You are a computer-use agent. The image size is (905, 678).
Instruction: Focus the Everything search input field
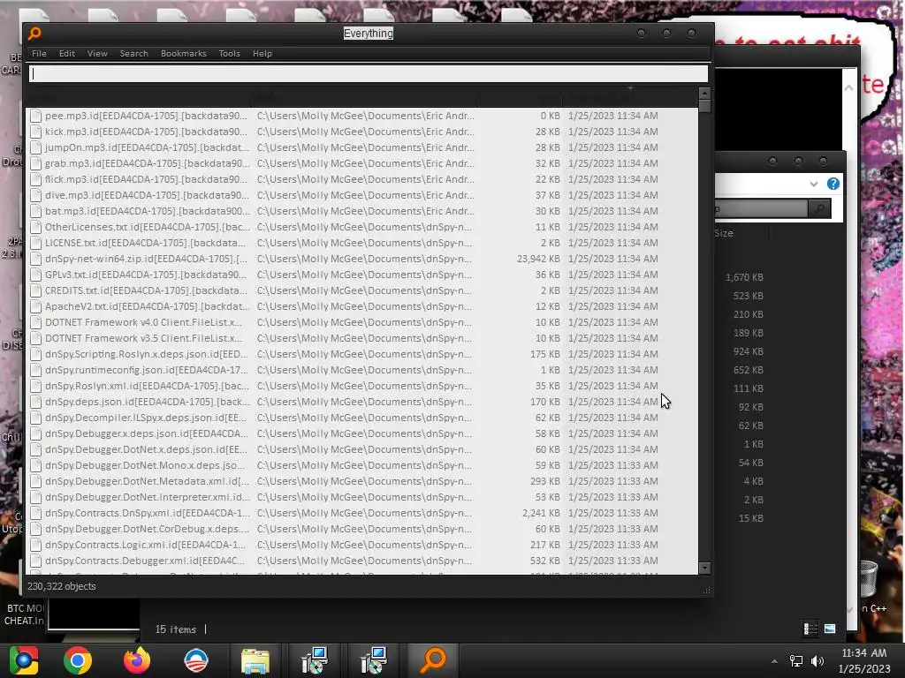tap(369, 74)
